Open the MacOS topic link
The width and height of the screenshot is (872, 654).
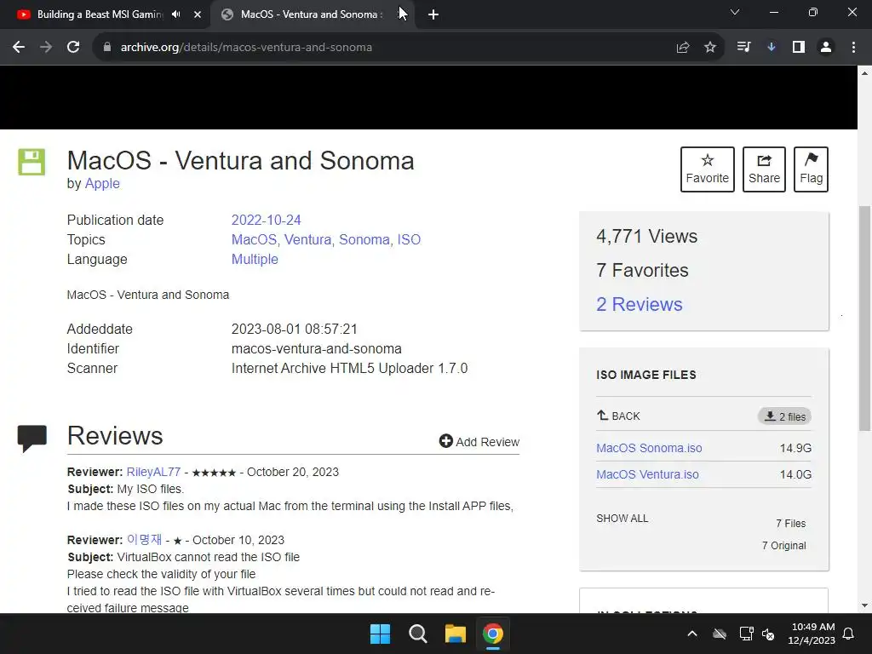coord(254,239)
